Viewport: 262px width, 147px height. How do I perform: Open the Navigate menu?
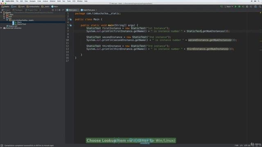point(32,1)
